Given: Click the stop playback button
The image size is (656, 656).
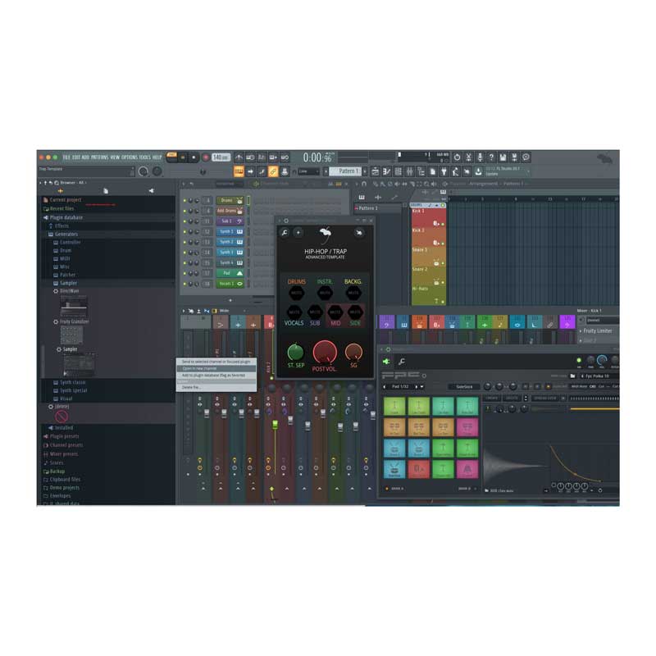Looking at the screenshot, I should click(194, 157).
